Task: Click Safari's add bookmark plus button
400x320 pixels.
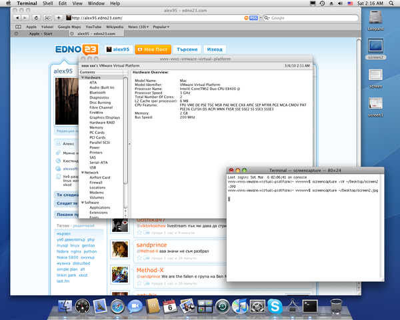Action: point(59,18)
